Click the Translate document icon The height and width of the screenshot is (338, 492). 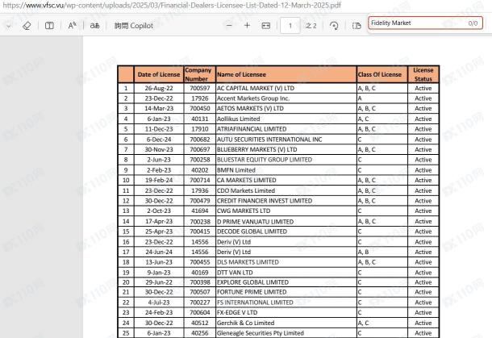94,26
